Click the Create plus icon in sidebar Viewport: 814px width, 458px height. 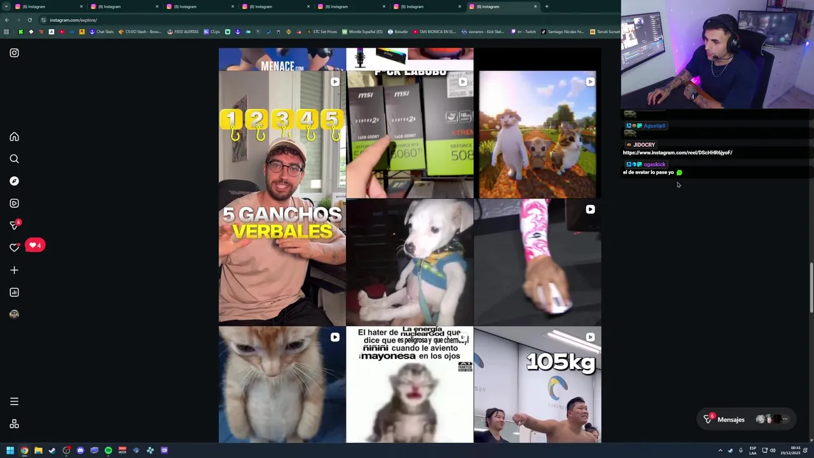point(14,270)
